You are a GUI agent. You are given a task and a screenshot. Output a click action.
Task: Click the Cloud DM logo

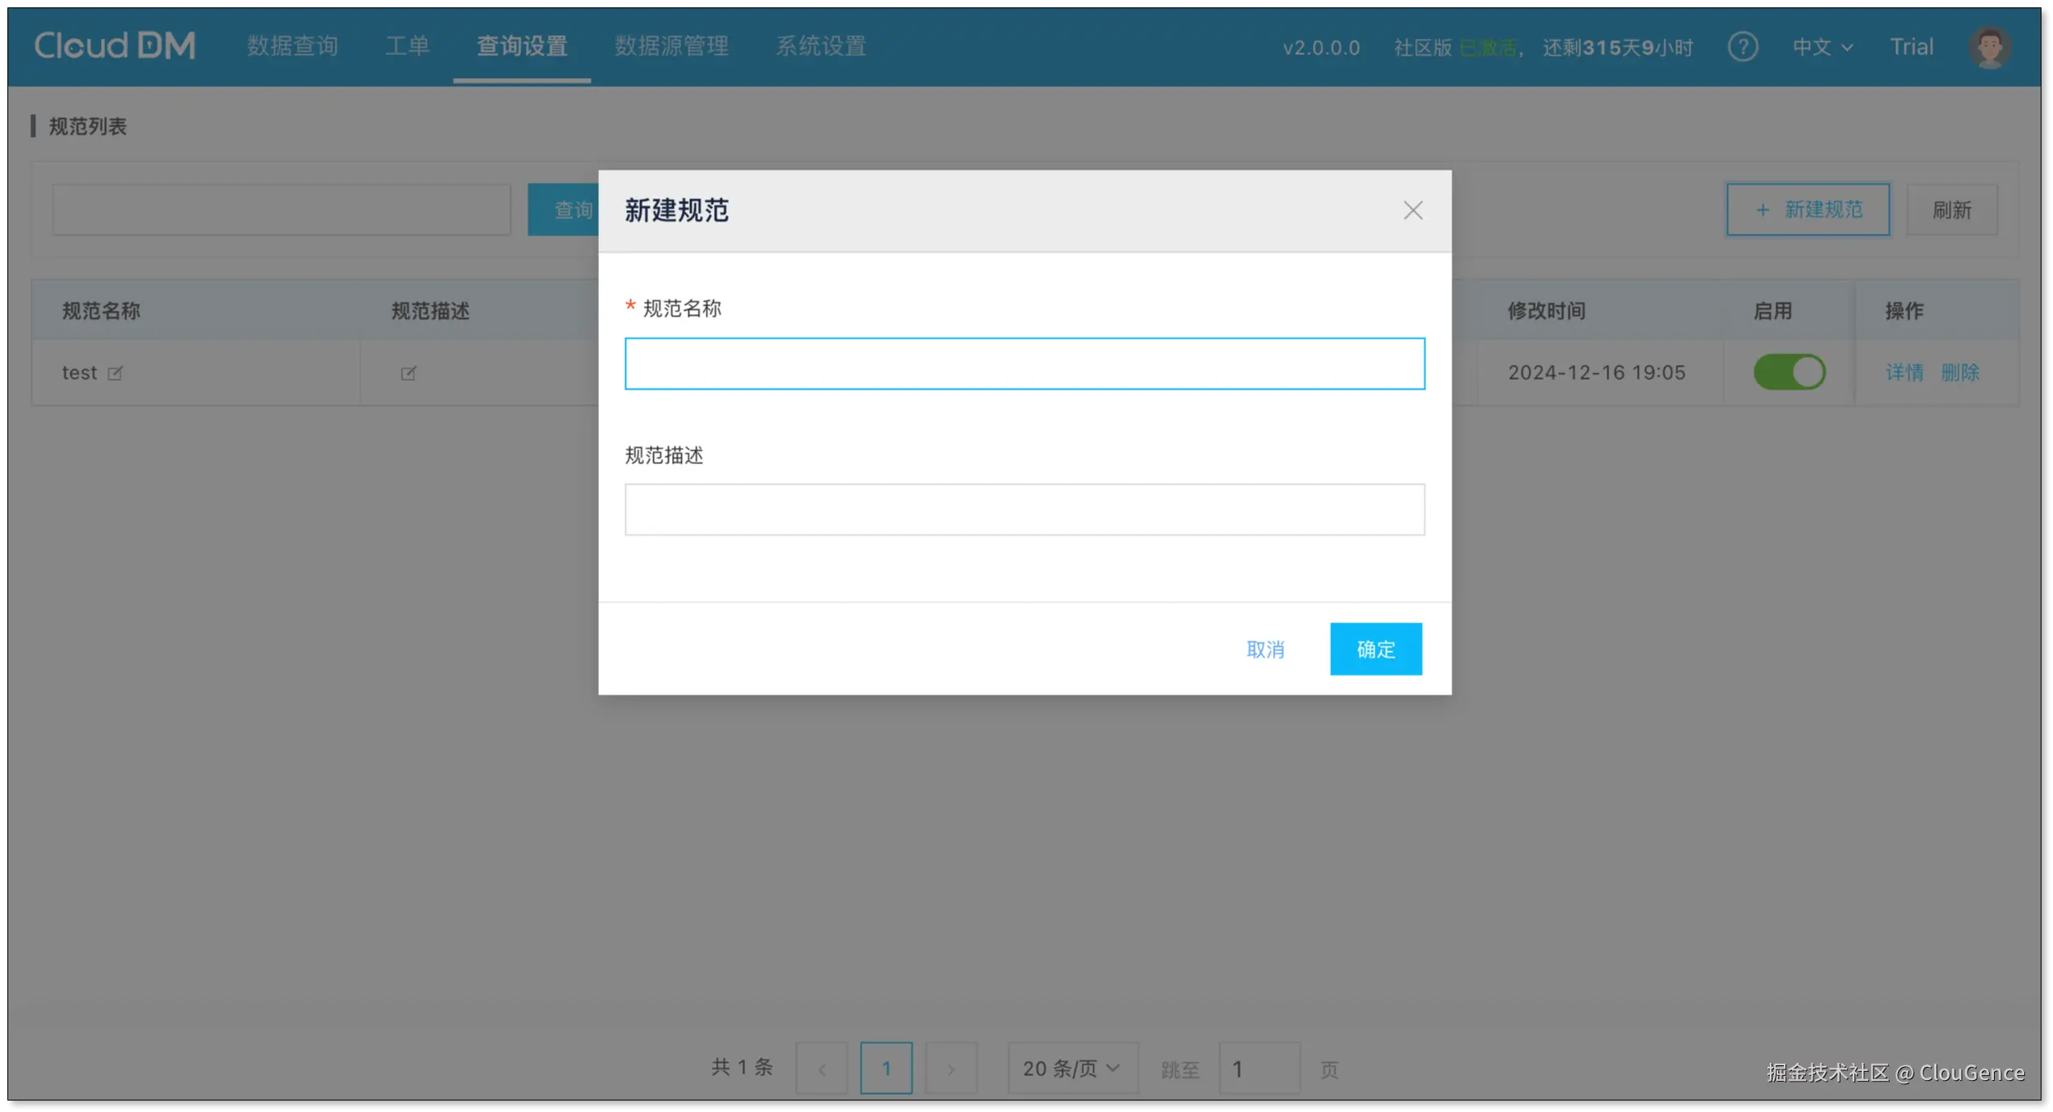point(115,46)
